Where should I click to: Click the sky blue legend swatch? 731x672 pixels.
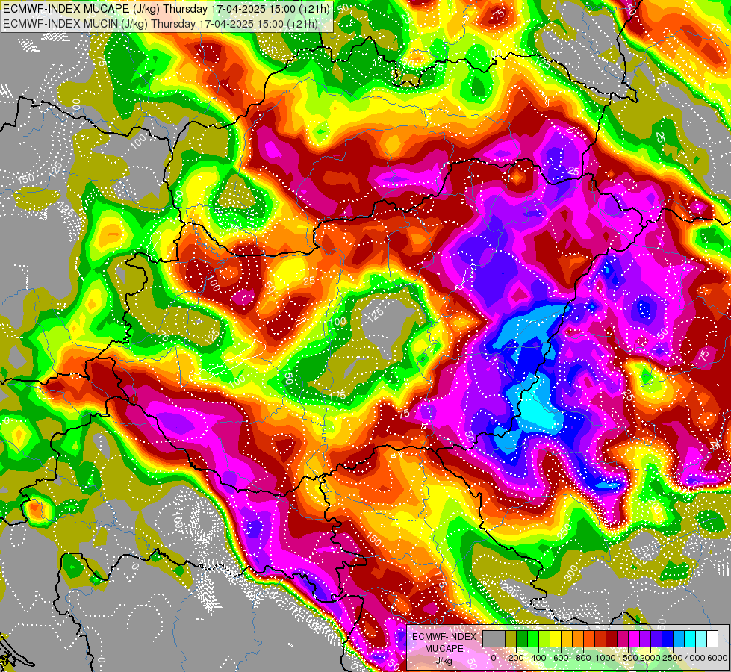[x=679, y=638]
